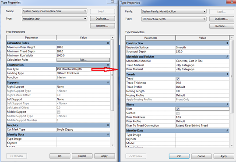The width and height of the screenshot is (236, 162).
Task: Click the Edit button for Calculation Rules
Action: point(83,60)
